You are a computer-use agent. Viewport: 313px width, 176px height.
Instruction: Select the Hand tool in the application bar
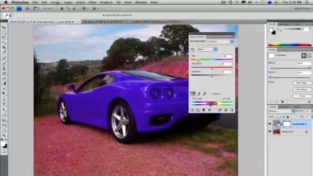[62, 9]
